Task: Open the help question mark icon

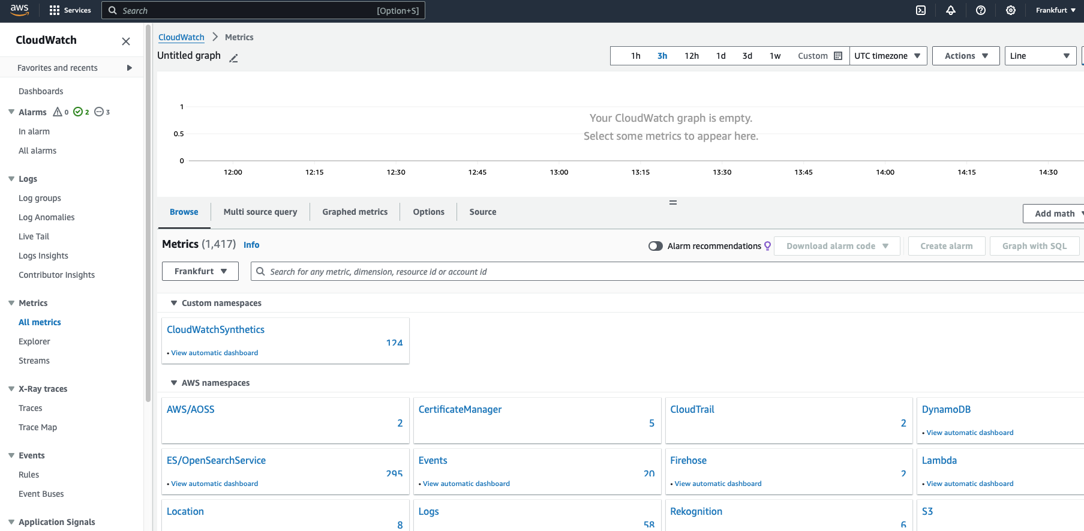Action: 981,10
